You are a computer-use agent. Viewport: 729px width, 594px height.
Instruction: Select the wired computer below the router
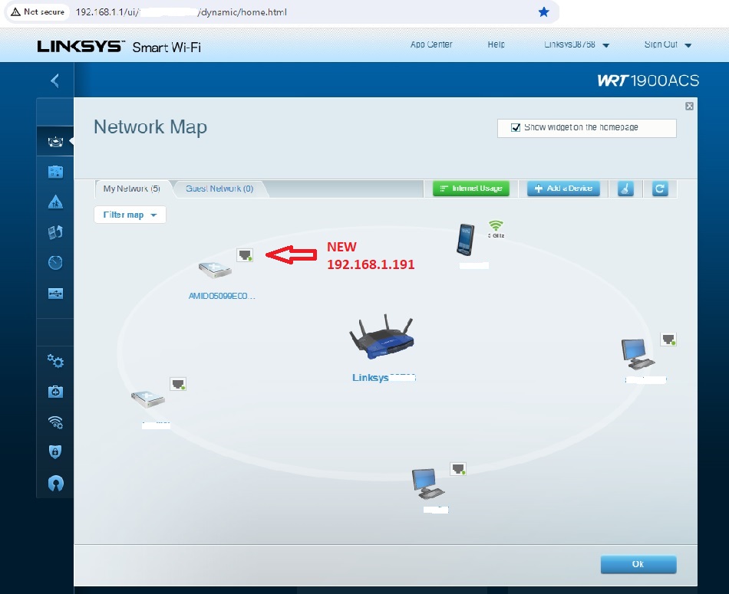pos(427,484)
